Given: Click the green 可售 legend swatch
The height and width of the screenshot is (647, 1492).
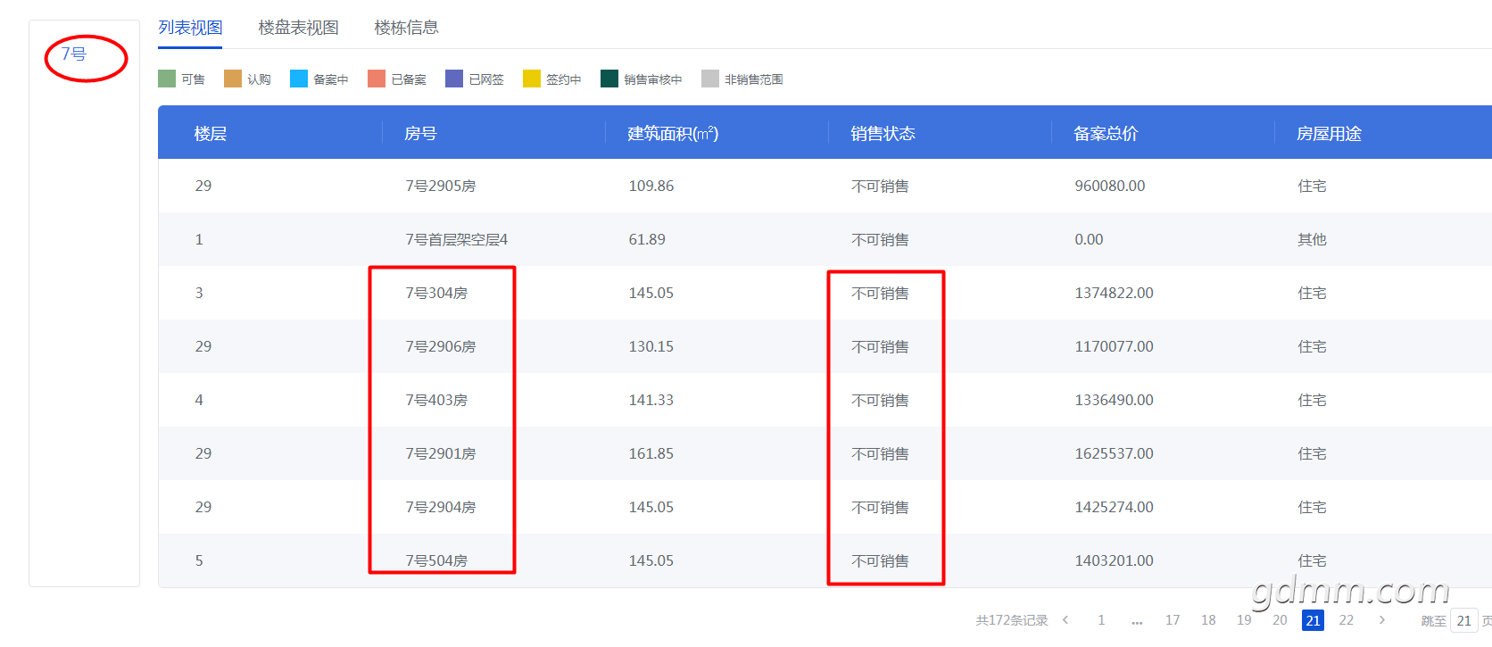Looking at the screenshot, I should coord(167,79).
